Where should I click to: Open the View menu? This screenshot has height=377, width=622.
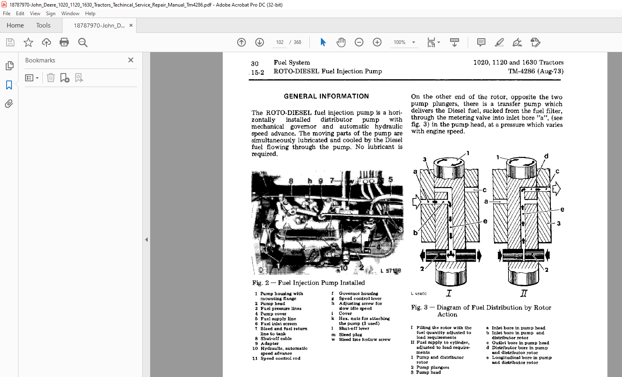coord(35,14)
